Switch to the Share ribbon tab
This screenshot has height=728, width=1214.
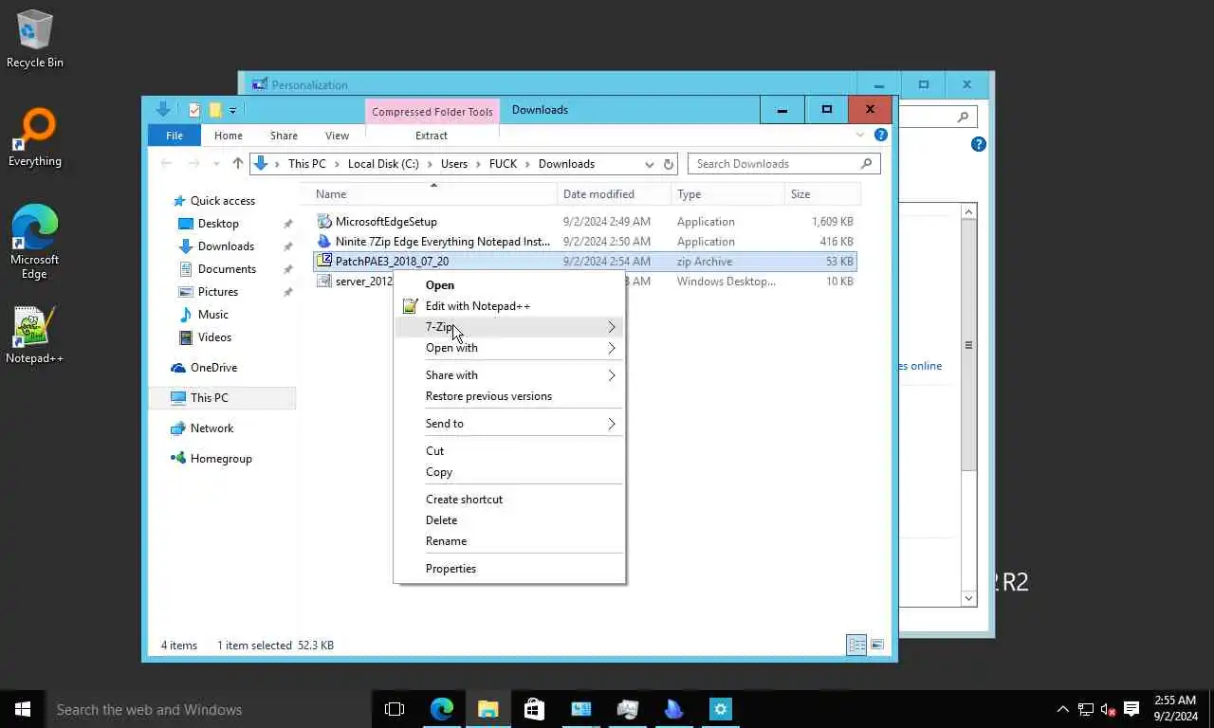coord(284,136)
